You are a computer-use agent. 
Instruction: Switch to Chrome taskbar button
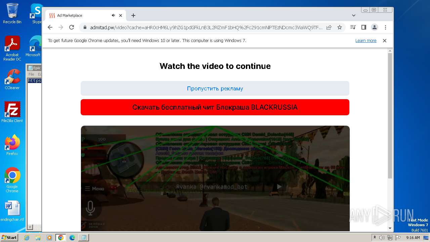60,238
